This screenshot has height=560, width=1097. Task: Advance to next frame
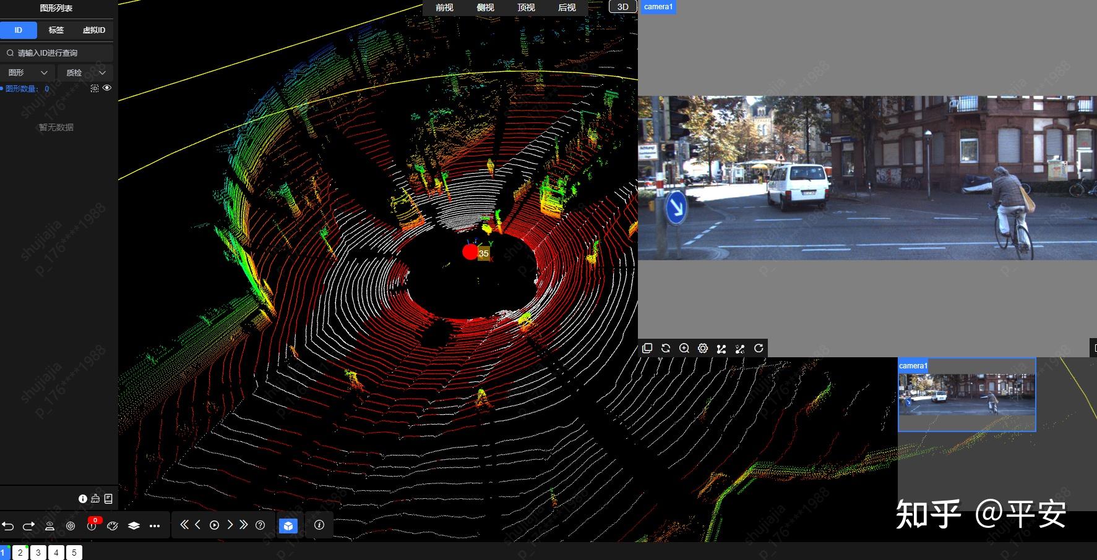pyautogui.click(x=230, y=525)
